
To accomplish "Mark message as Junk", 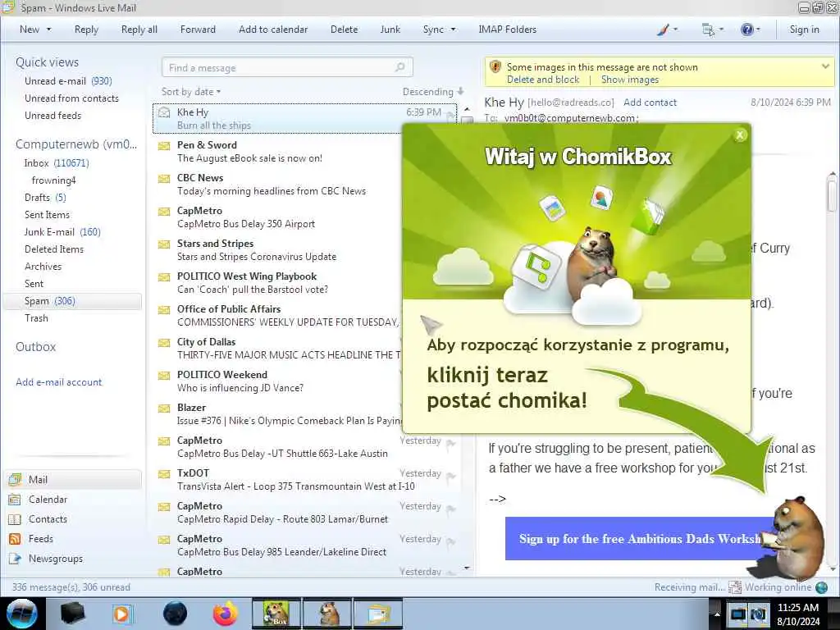I will coord(390,30).
